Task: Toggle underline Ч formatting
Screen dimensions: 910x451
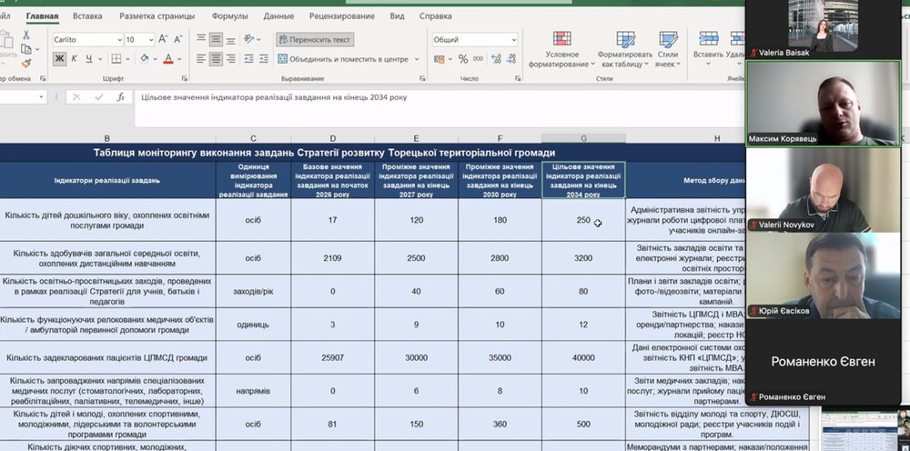Action: pyautogui.click(x=89, y=58)
